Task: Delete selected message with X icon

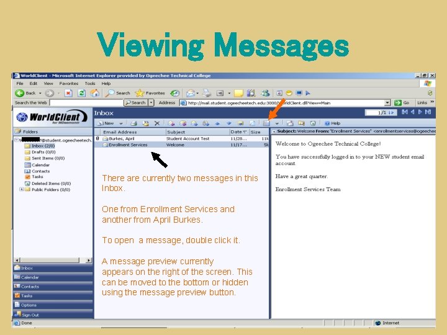Action: 157,123
